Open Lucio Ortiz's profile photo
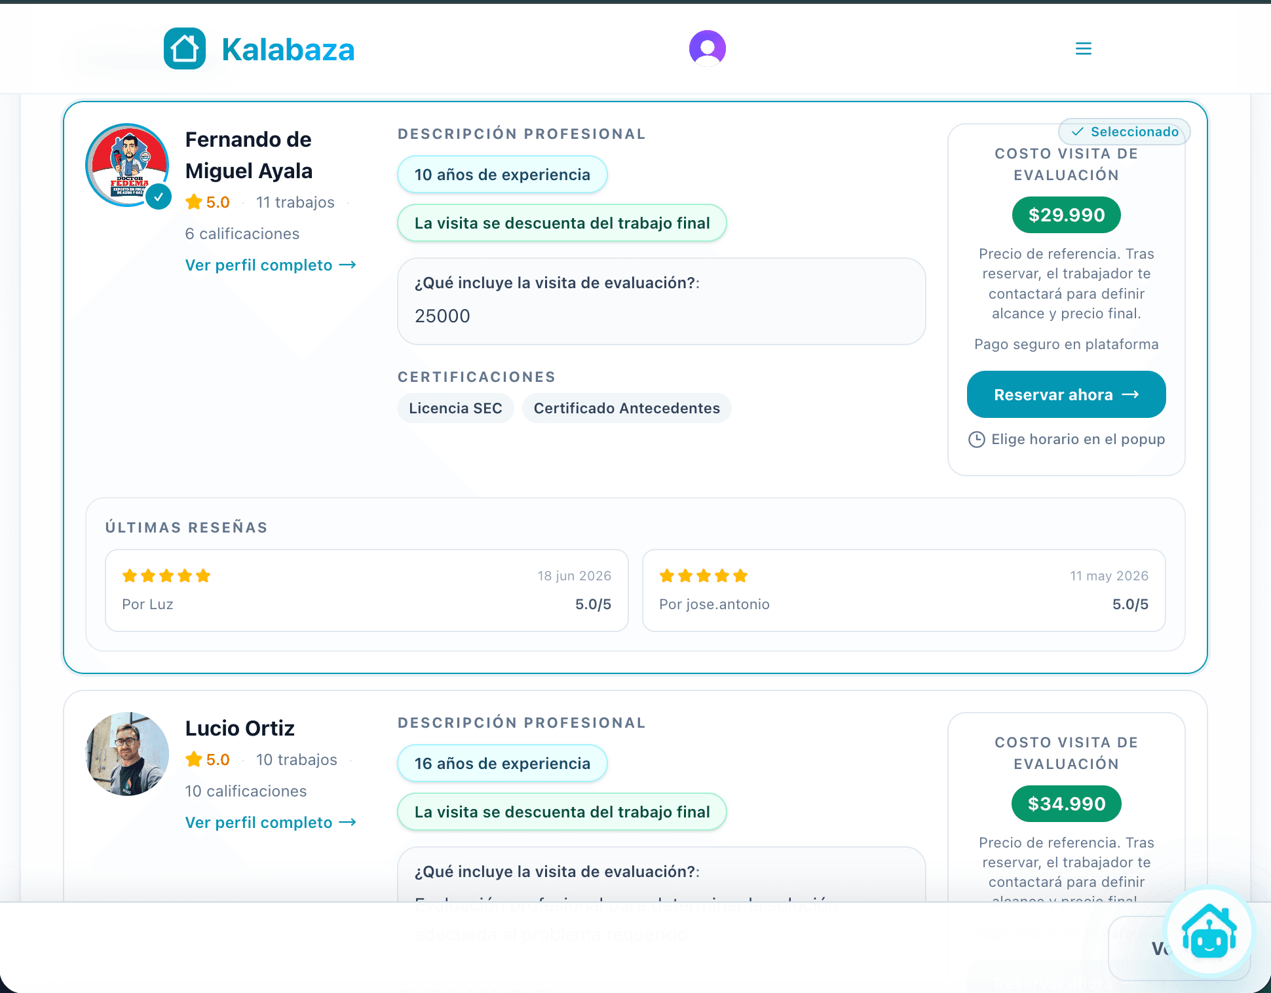 coord(128,754)
